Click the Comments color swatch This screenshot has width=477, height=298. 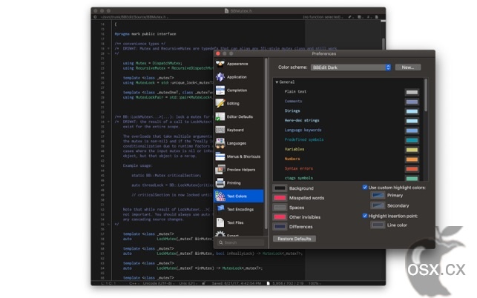412,102
